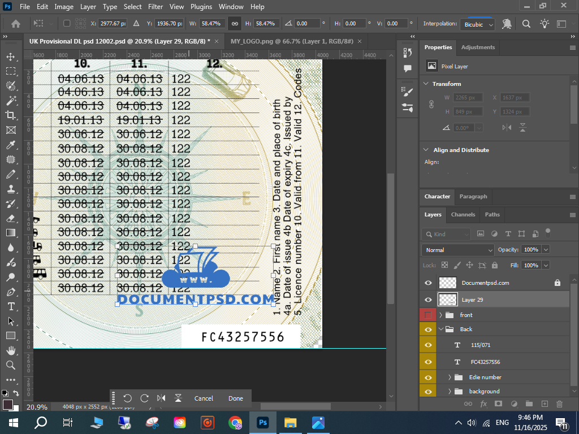Screen dimensions: 579x434
Task: Select the Eyedropper tool
Action: (11, 145)
